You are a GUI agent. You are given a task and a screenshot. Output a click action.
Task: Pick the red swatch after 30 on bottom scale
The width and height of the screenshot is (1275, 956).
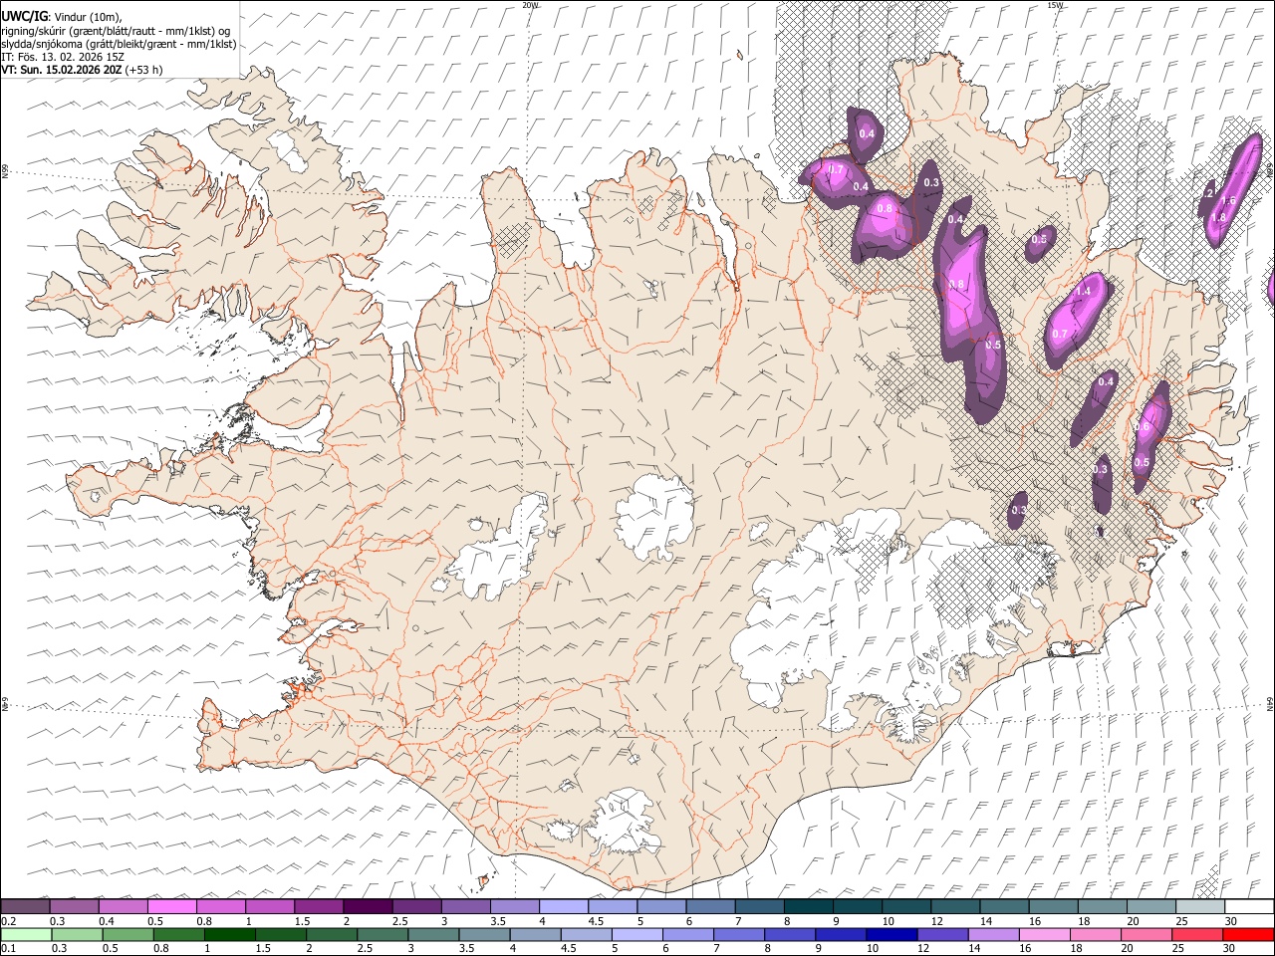1247,935
